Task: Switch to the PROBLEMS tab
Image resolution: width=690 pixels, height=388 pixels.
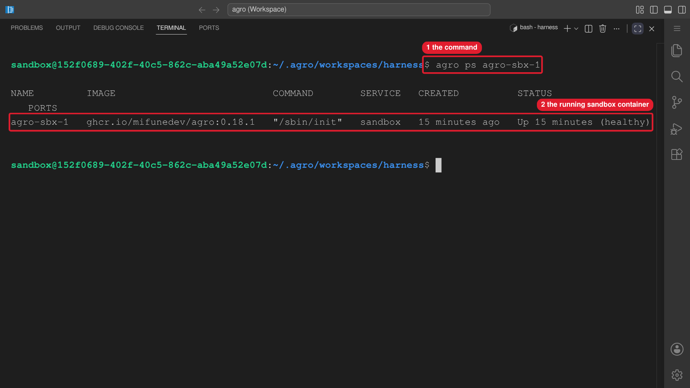Action: click(x=27, y=28)
